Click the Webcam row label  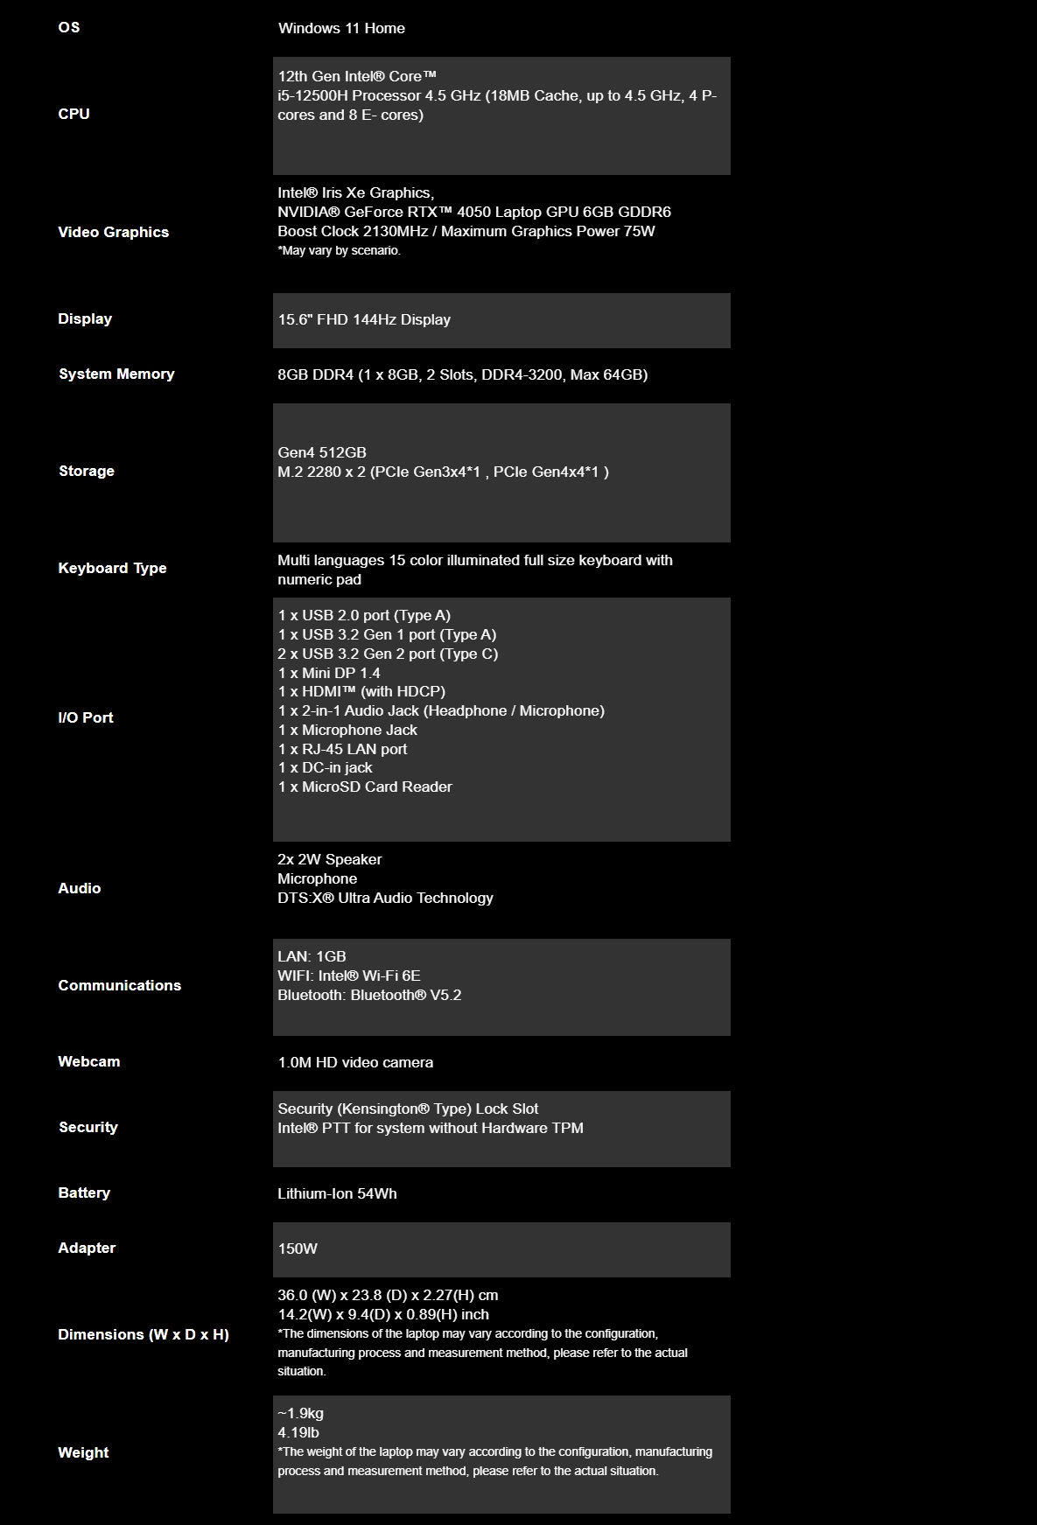(89, 1061)
